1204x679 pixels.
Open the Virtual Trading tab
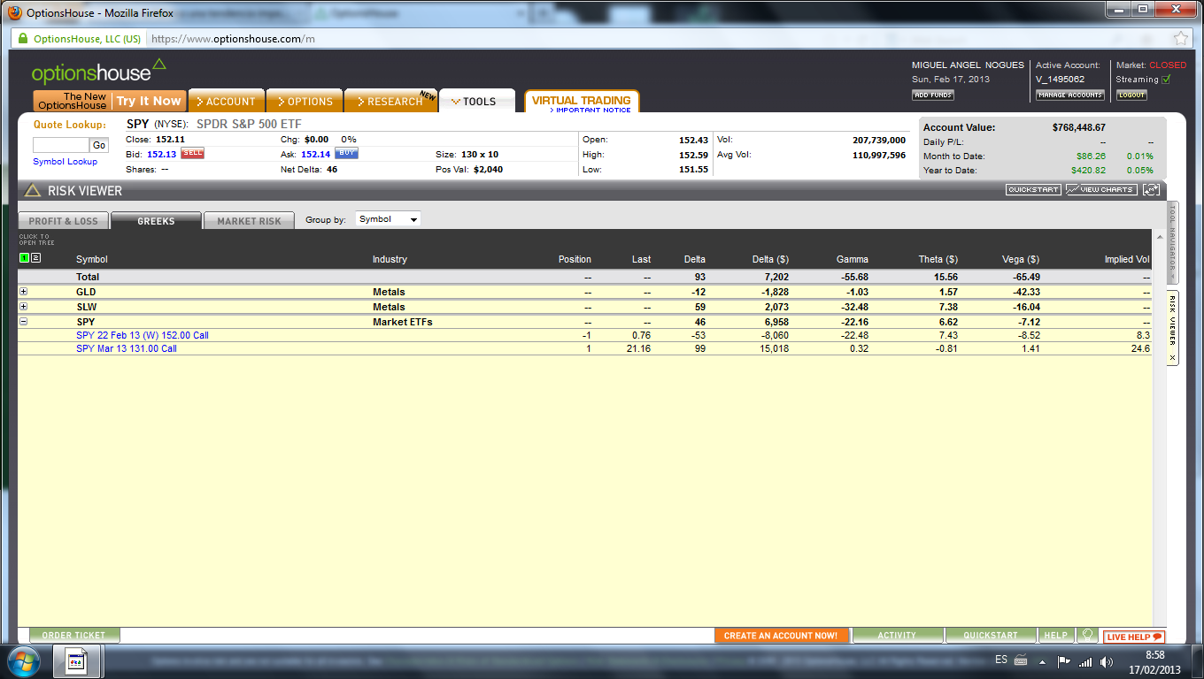pyautogui.click(x=582, y=101)
